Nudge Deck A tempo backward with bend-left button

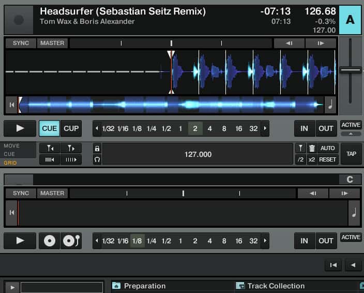point(289,43)
